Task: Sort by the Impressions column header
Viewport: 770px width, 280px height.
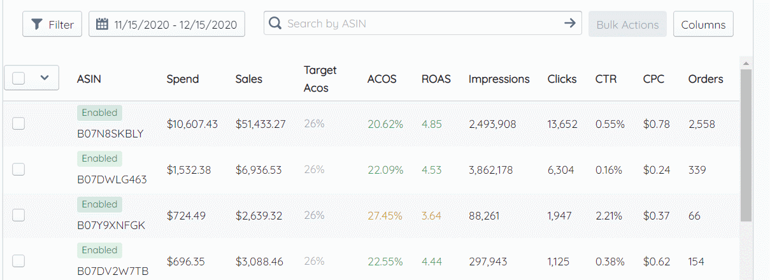Action: pos(499,79)
